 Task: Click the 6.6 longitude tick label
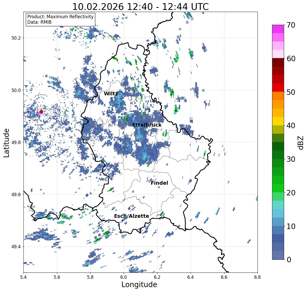(x=224, y=277)
